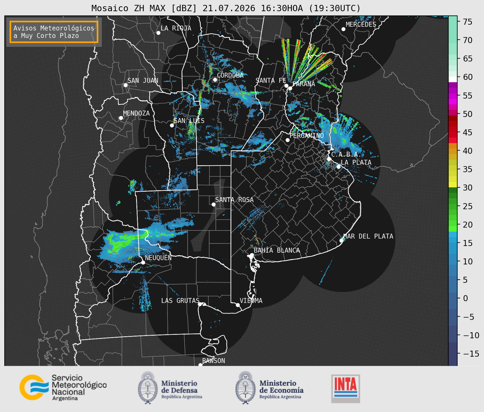Image resolution: width=484 pixels, height=412 pixels.
Task: Open Avisos Meteorológicos a Muy Corto Plazo box
Action: [54, 32]
